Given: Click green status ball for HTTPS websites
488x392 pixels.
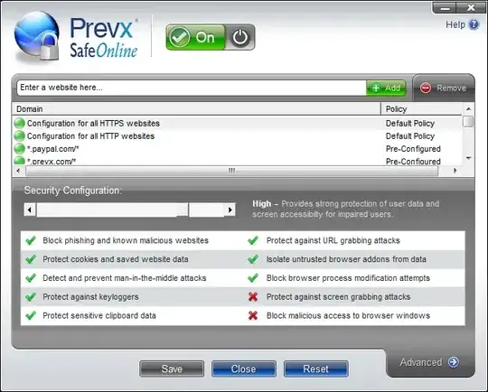Looking at the screenshot, I should pos(19,123).
